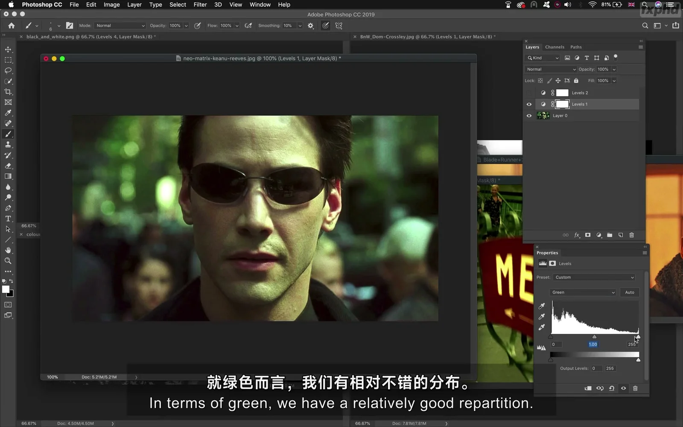This screenshot has width=683, height=427.
Task: Toggle clip to layer in the Properties panel
Action: click(588, 389)
